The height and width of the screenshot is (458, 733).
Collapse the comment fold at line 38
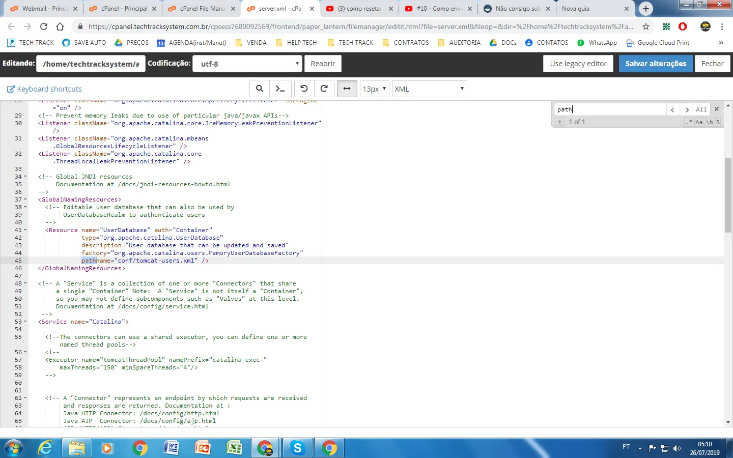coord(25,207)
